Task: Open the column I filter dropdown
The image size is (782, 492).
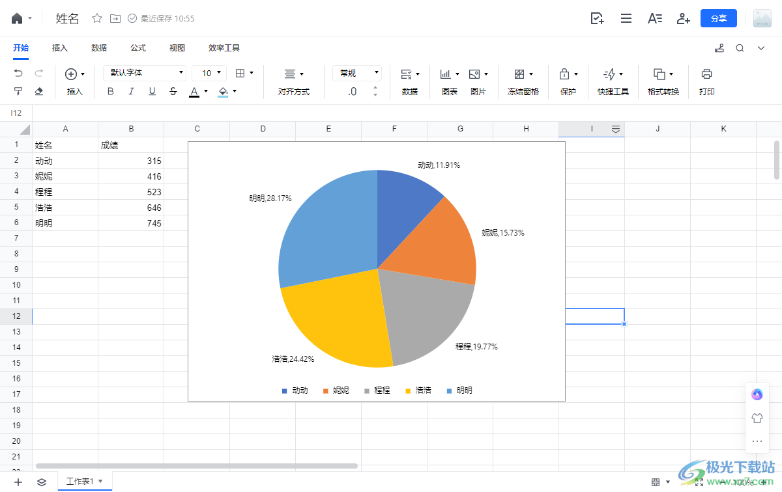Action: [x=616, y=130]
